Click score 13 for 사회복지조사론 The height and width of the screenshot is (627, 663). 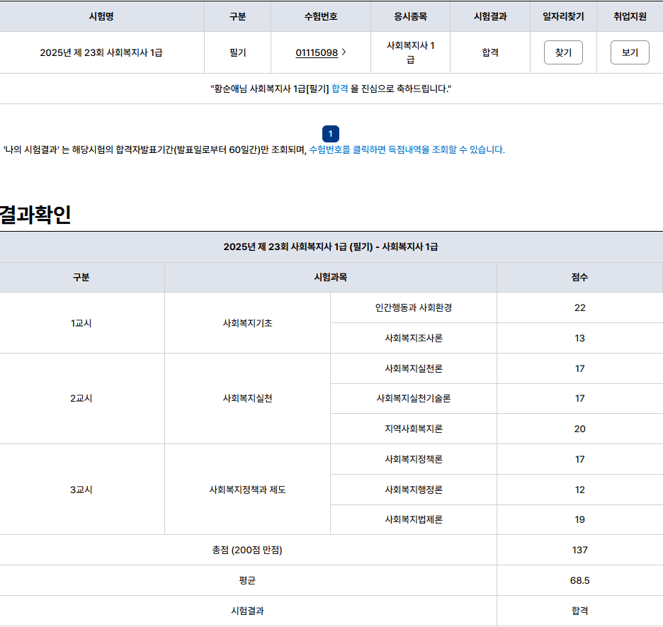tap(579, 338)
